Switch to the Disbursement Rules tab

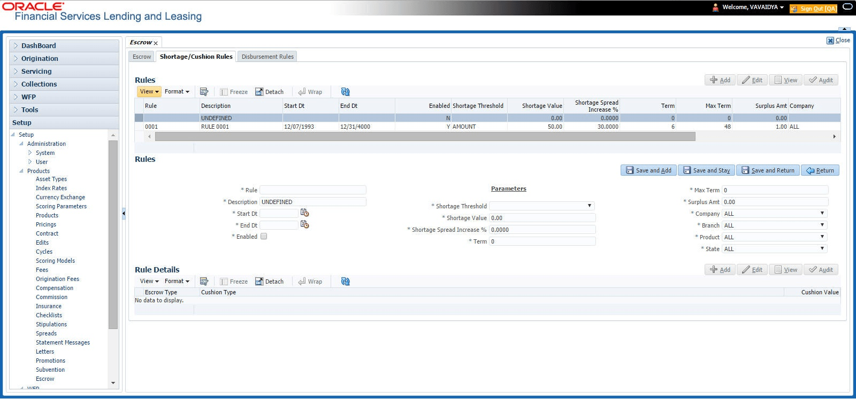[x=267, y=57]
